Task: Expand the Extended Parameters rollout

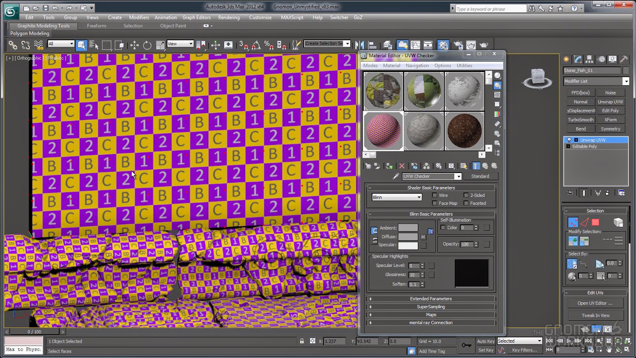Action: [430, 299]
